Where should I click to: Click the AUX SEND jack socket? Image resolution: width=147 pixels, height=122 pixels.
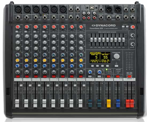(101, 9)
